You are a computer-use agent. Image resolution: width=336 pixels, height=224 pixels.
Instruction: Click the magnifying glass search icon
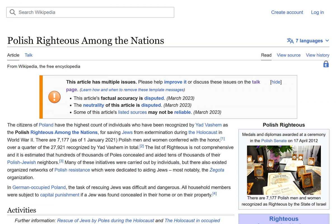[x=13, y=12]
